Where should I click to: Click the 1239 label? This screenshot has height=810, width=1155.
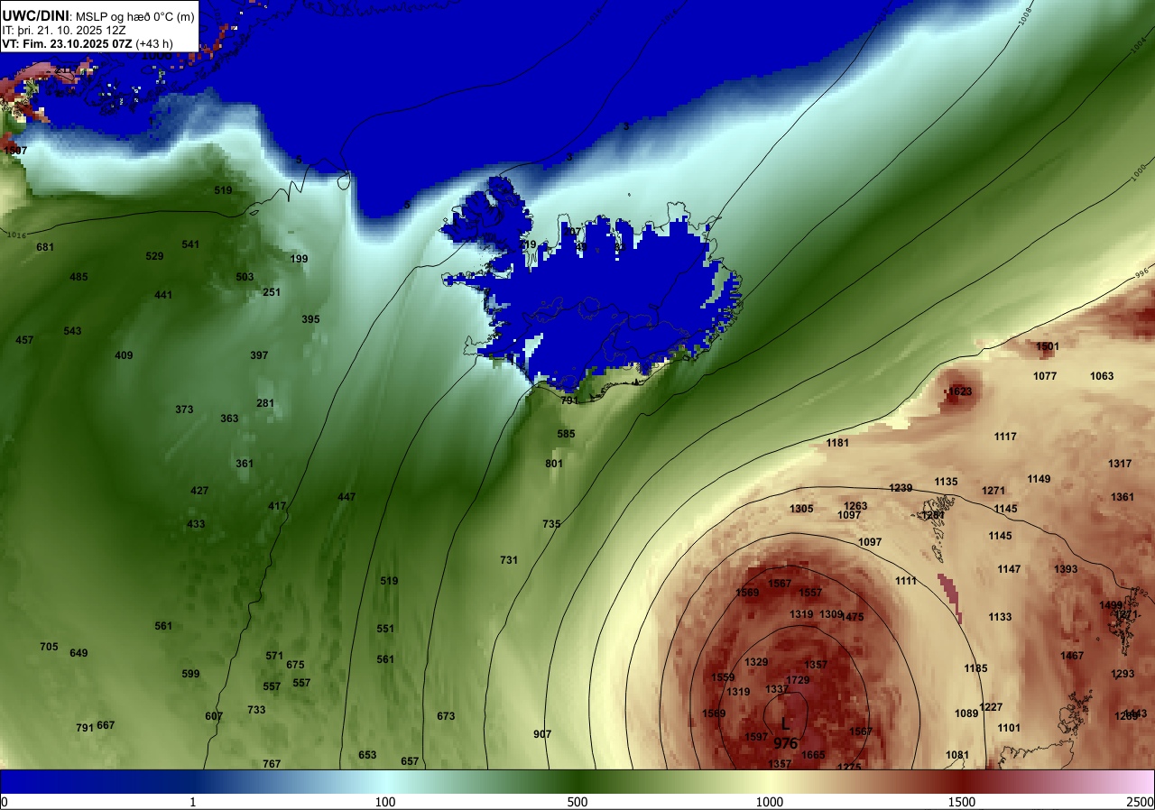(901, 488)
